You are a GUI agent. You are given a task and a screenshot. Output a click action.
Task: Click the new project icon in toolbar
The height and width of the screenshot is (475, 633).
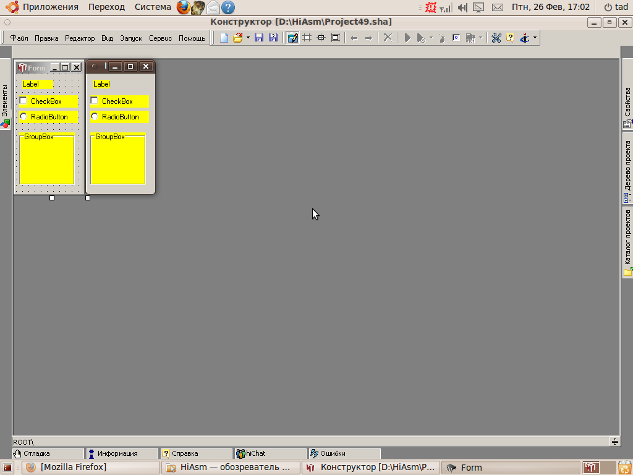224,38
